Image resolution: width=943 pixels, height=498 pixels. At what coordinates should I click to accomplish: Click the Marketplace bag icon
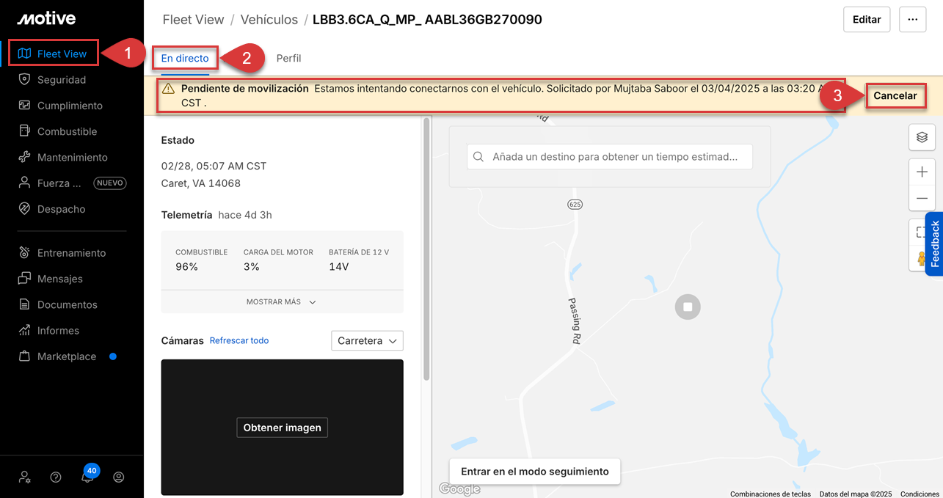24,356
